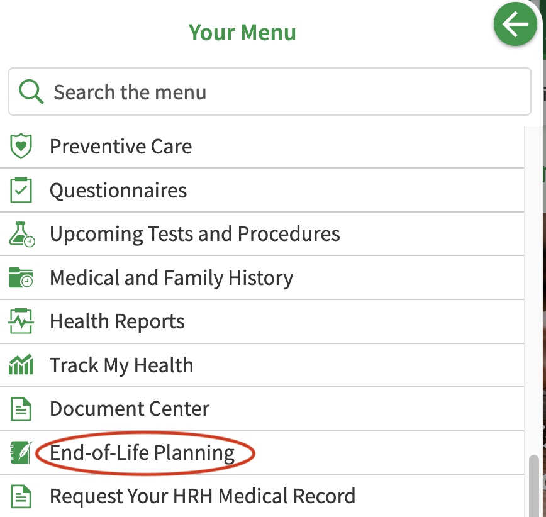Click the Preventive Care shield heart icon
Screen dimensions: 546x517
(x=21, y=146)
